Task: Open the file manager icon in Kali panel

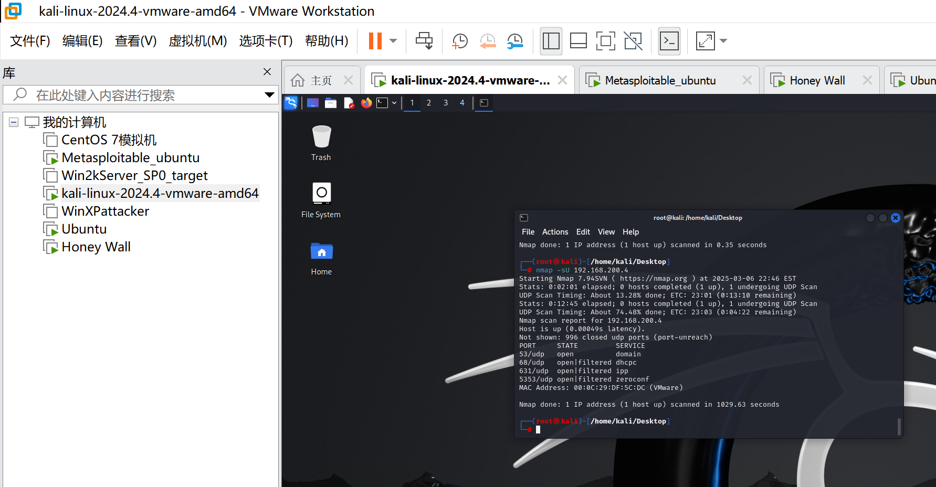Action: (x=331, y=103)
